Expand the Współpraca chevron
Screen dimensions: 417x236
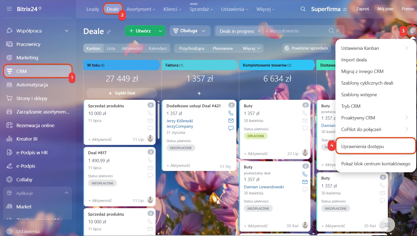pos(67,31)
